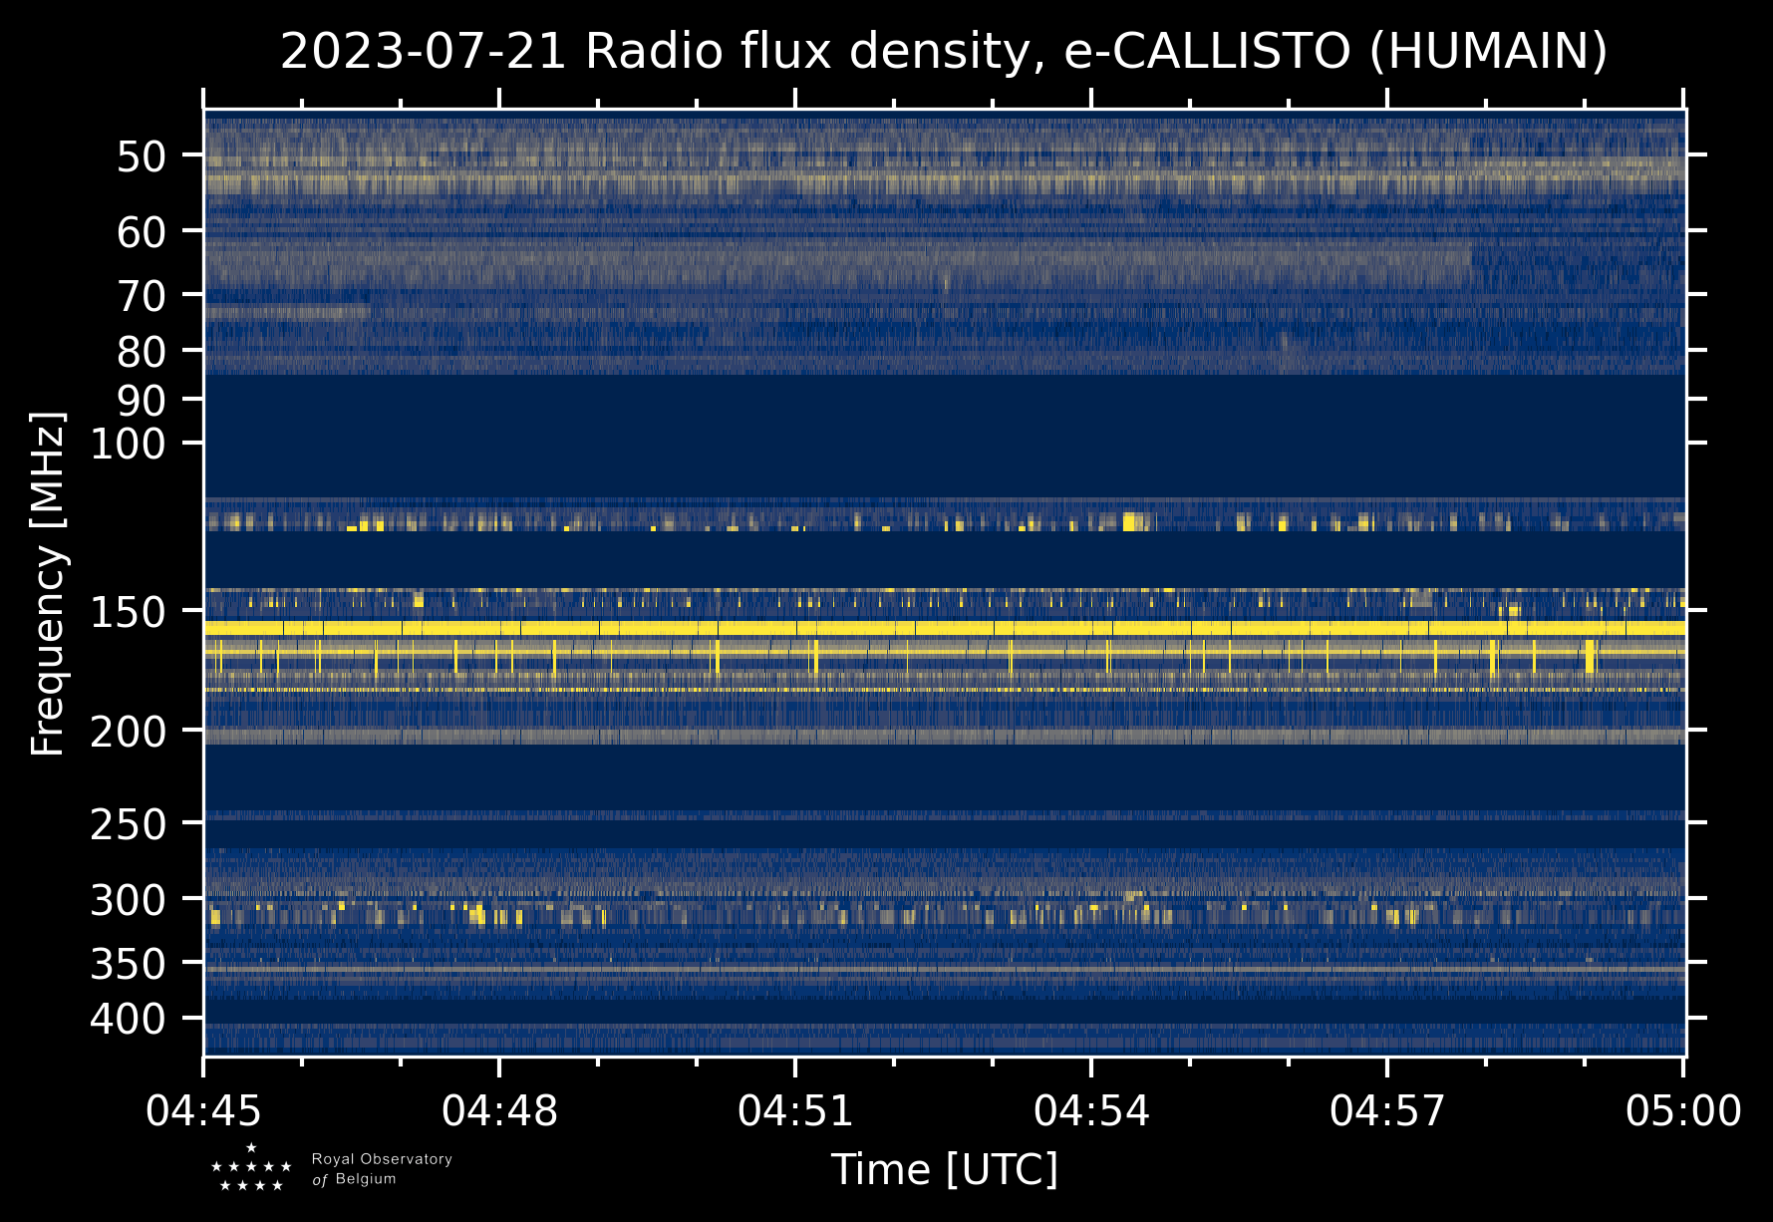Image resolution: width=1773 pixels, height=1222 pixels.
Task: Click the 05:00 time tick label
Action: 1683,1110
